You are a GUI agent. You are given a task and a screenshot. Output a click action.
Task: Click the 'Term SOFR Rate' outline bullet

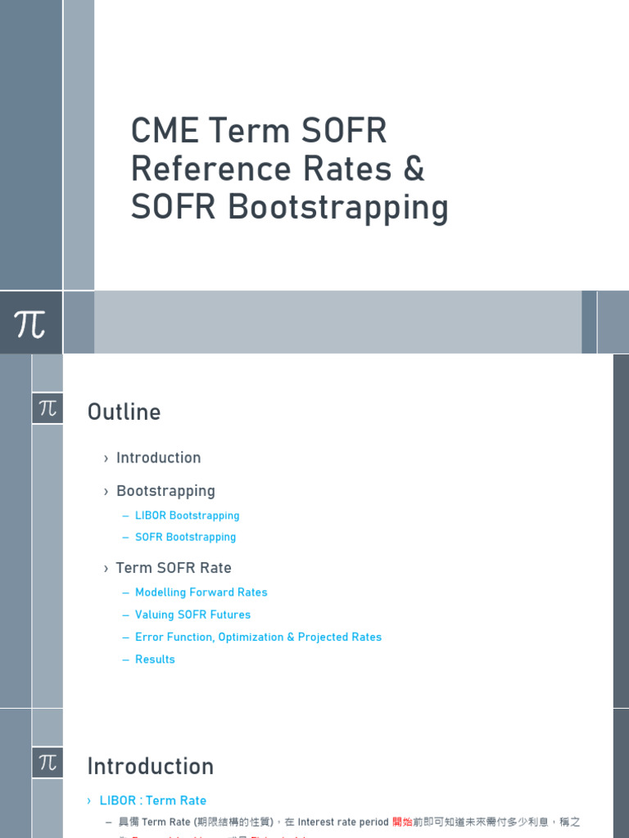click(174, 568)
